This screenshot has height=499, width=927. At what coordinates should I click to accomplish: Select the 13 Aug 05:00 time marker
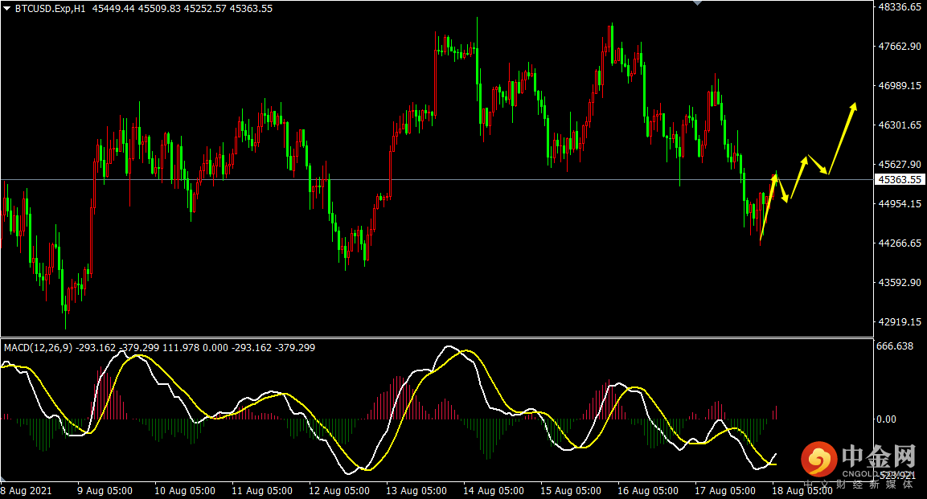point(416,490)
